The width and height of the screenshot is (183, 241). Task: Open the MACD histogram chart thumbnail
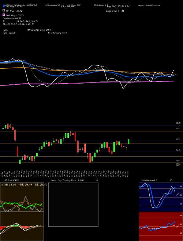22,226
